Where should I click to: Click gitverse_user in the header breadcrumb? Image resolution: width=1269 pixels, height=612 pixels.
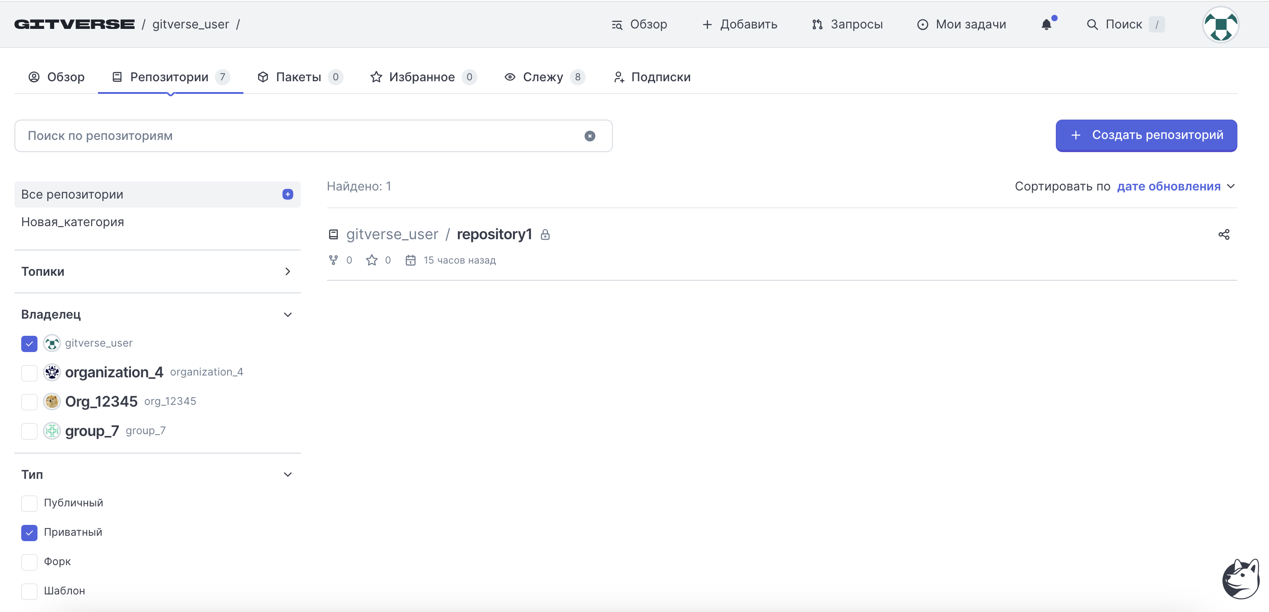pyautogui.click(x=191, y=24)
